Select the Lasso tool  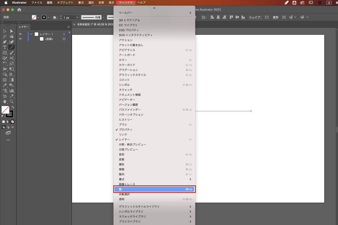12,37
